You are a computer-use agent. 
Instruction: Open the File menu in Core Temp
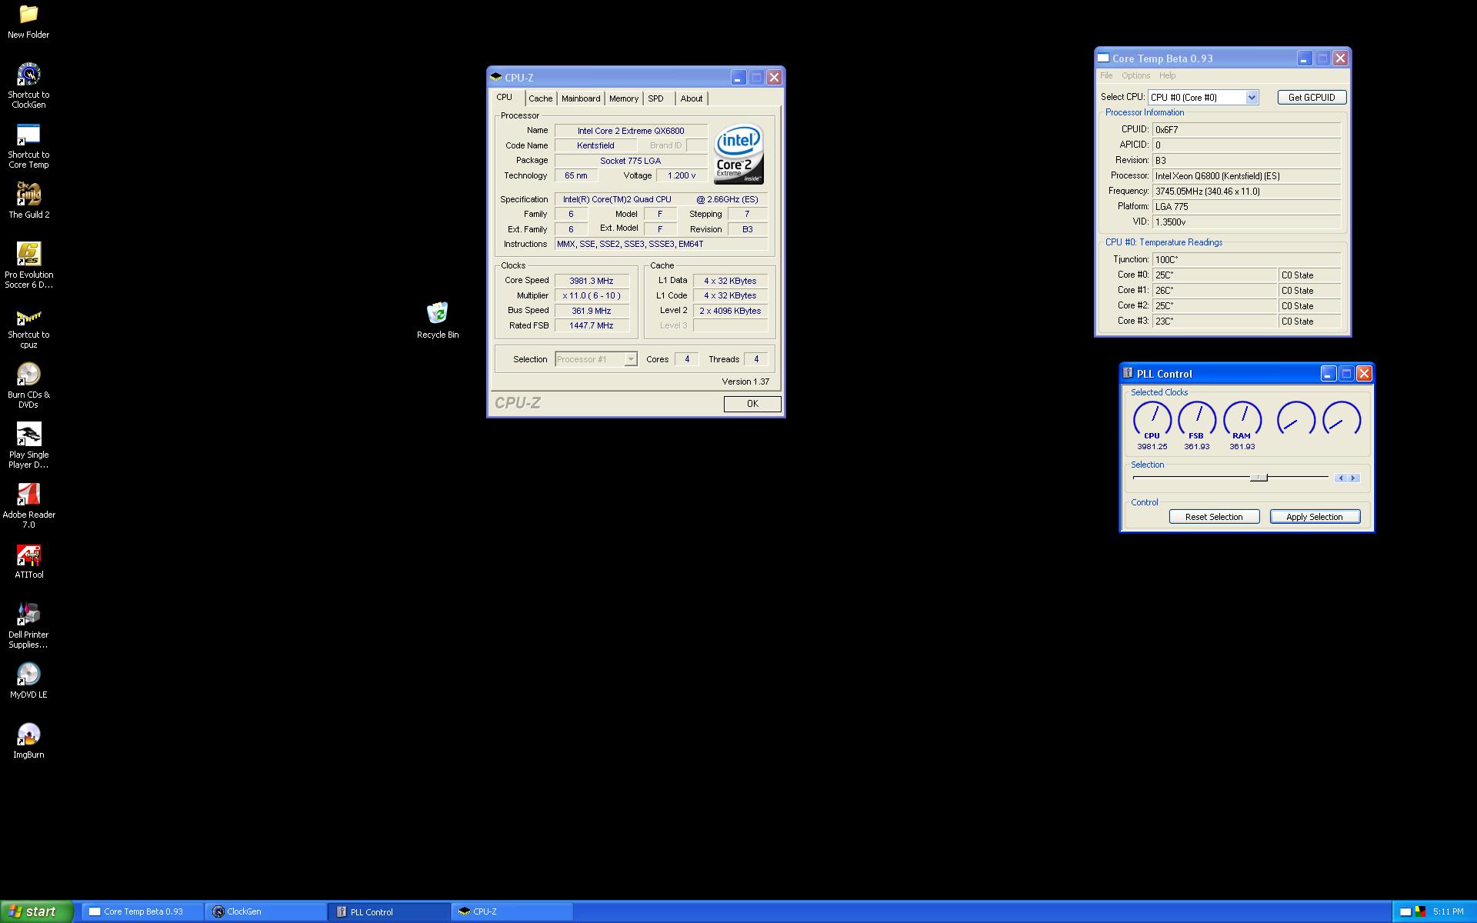1106,75
